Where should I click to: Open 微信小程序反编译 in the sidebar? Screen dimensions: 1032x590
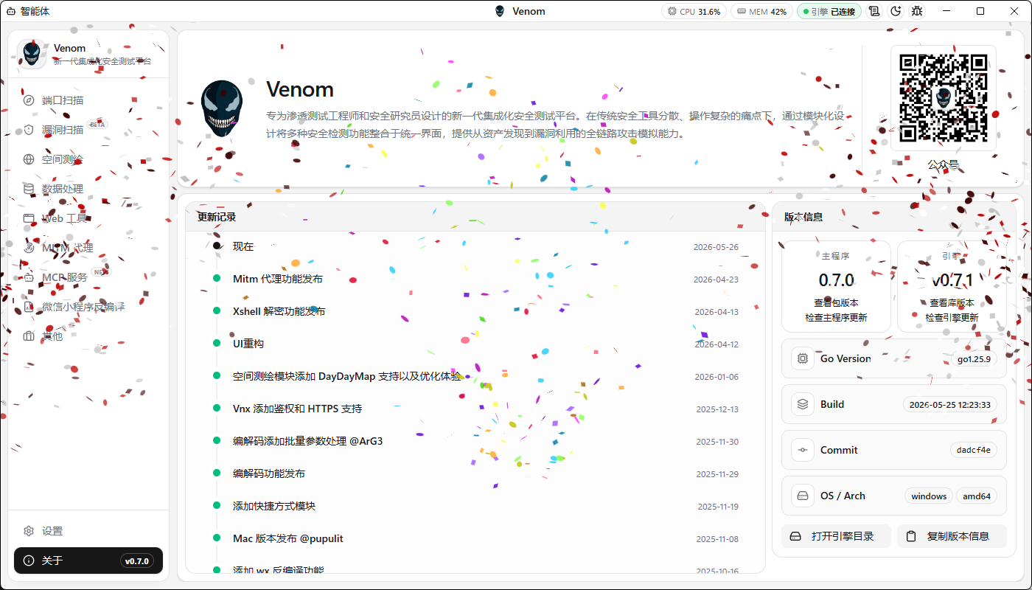coord(88,307)
